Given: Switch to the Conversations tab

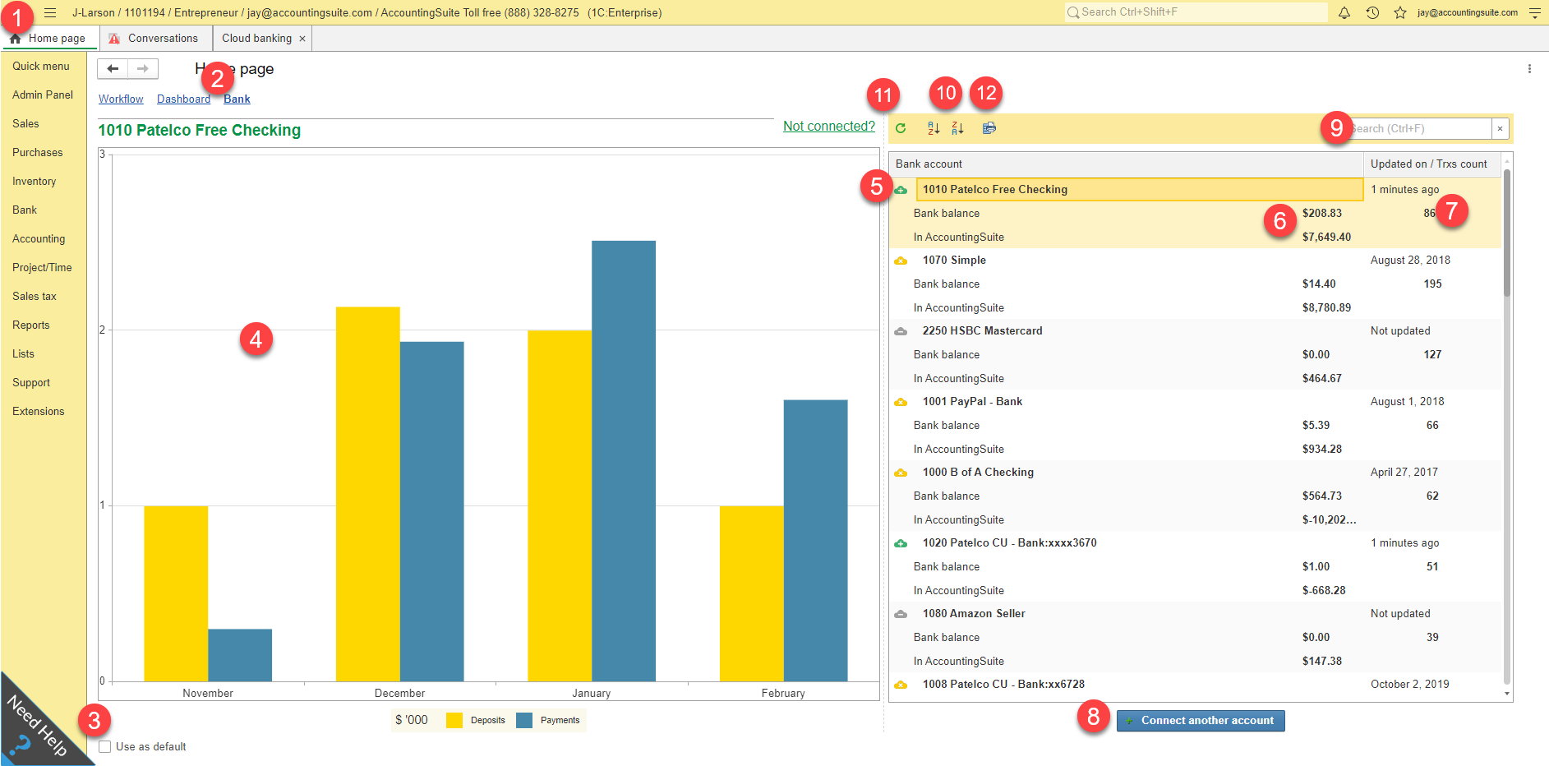Looking at the screenshot, I should 162,39.
